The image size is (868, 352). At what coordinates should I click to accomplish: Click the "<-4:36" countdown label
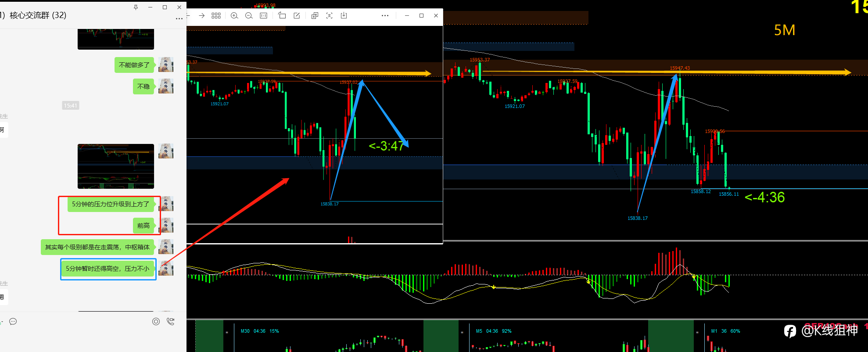click(764, 198)
